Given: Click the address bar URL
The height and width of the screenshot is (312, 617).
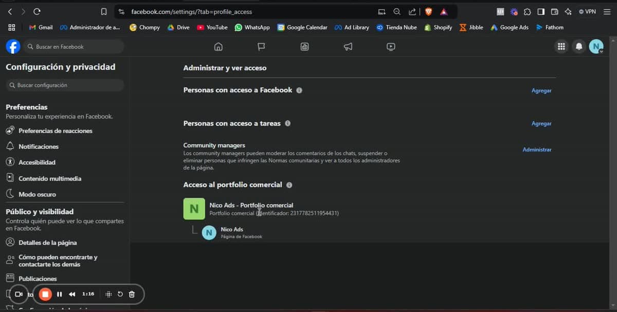Looking at the screenshot, I should (191, 11).
